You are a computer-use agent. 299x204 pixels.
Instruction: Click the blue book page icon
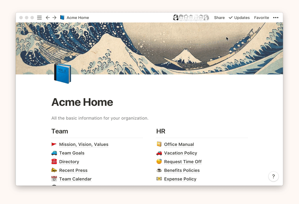(62, 74)
